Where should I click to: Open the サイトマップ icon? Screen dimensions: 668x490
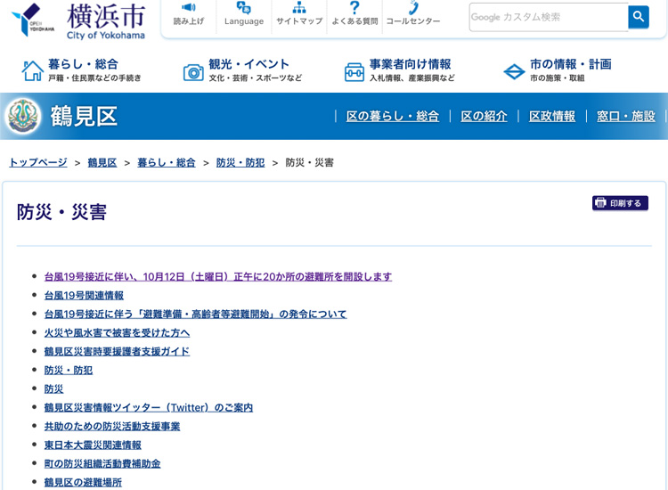[x=299, y=8]
